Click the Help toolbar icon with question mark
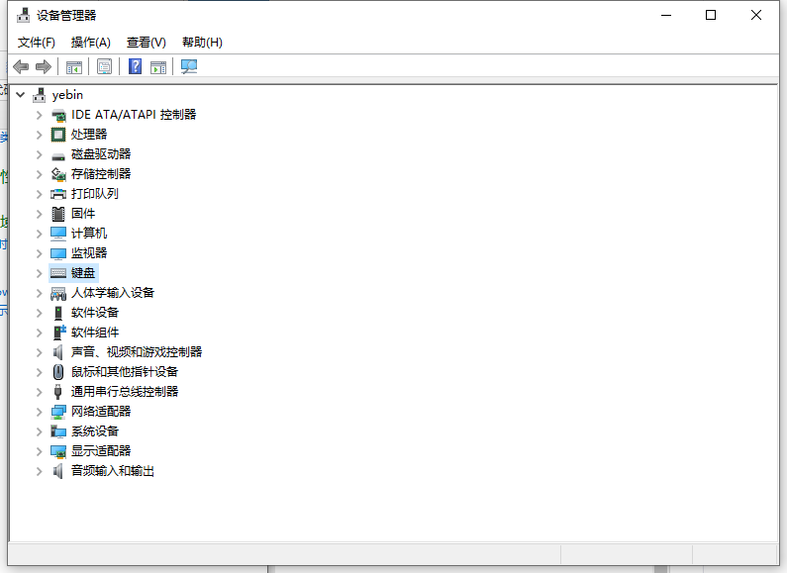 tap(135, 66)
